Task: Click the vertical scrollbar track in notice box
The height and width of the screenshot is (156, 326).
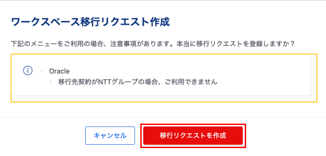Action: tap(313, 75)
